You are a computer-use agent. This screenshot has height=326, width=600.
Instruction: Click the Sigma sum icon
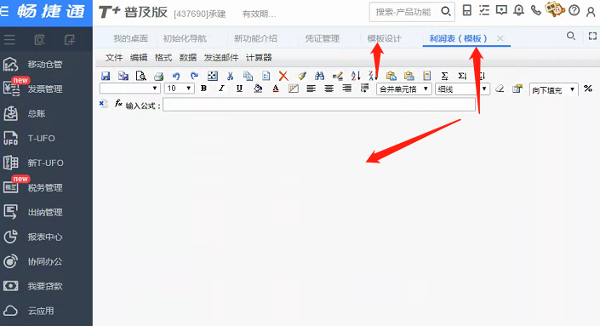(x=444, y=76)
